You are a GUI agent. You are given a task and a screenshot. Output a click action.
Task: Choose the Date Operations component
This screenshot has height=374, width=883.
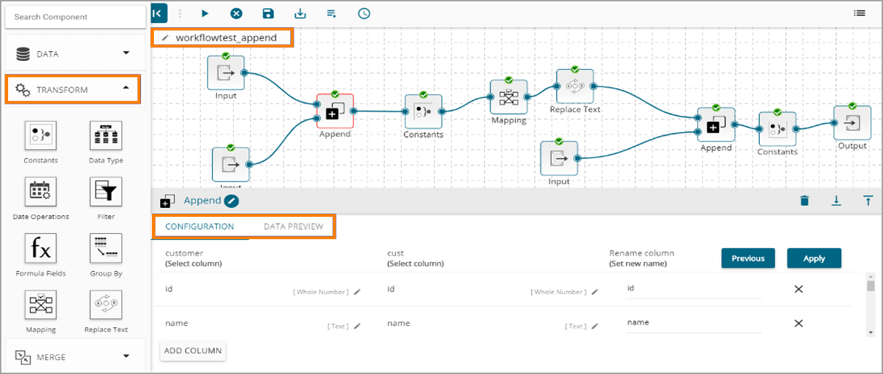click(x=41, y=194)
